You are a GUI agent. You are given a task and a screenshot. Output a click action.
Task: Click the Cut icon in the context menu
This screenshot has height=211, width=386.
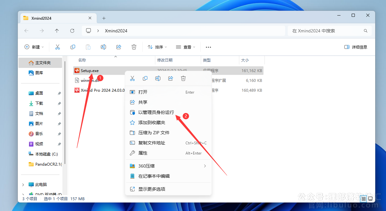(x=132, y=78)
